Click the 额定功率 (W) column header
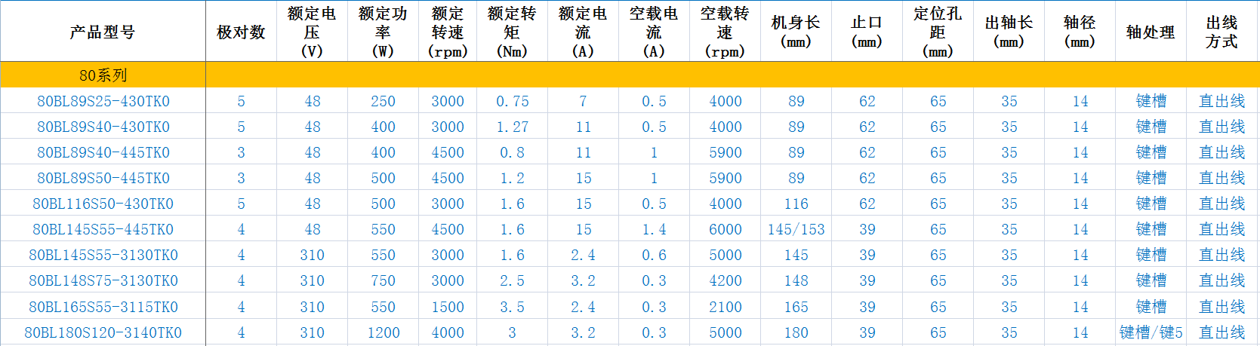1260x346 pixels. coord(383,32)
